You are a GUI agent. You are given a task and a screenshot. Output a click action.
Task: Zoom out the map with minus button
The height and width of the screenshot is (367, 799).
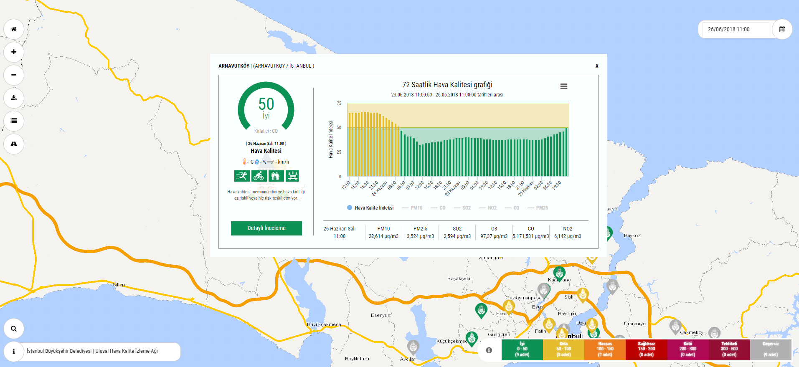(14, 75)
